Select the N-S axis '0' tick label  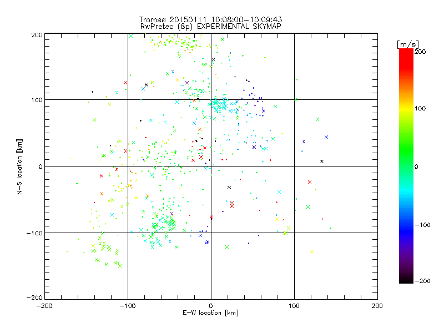41,167
